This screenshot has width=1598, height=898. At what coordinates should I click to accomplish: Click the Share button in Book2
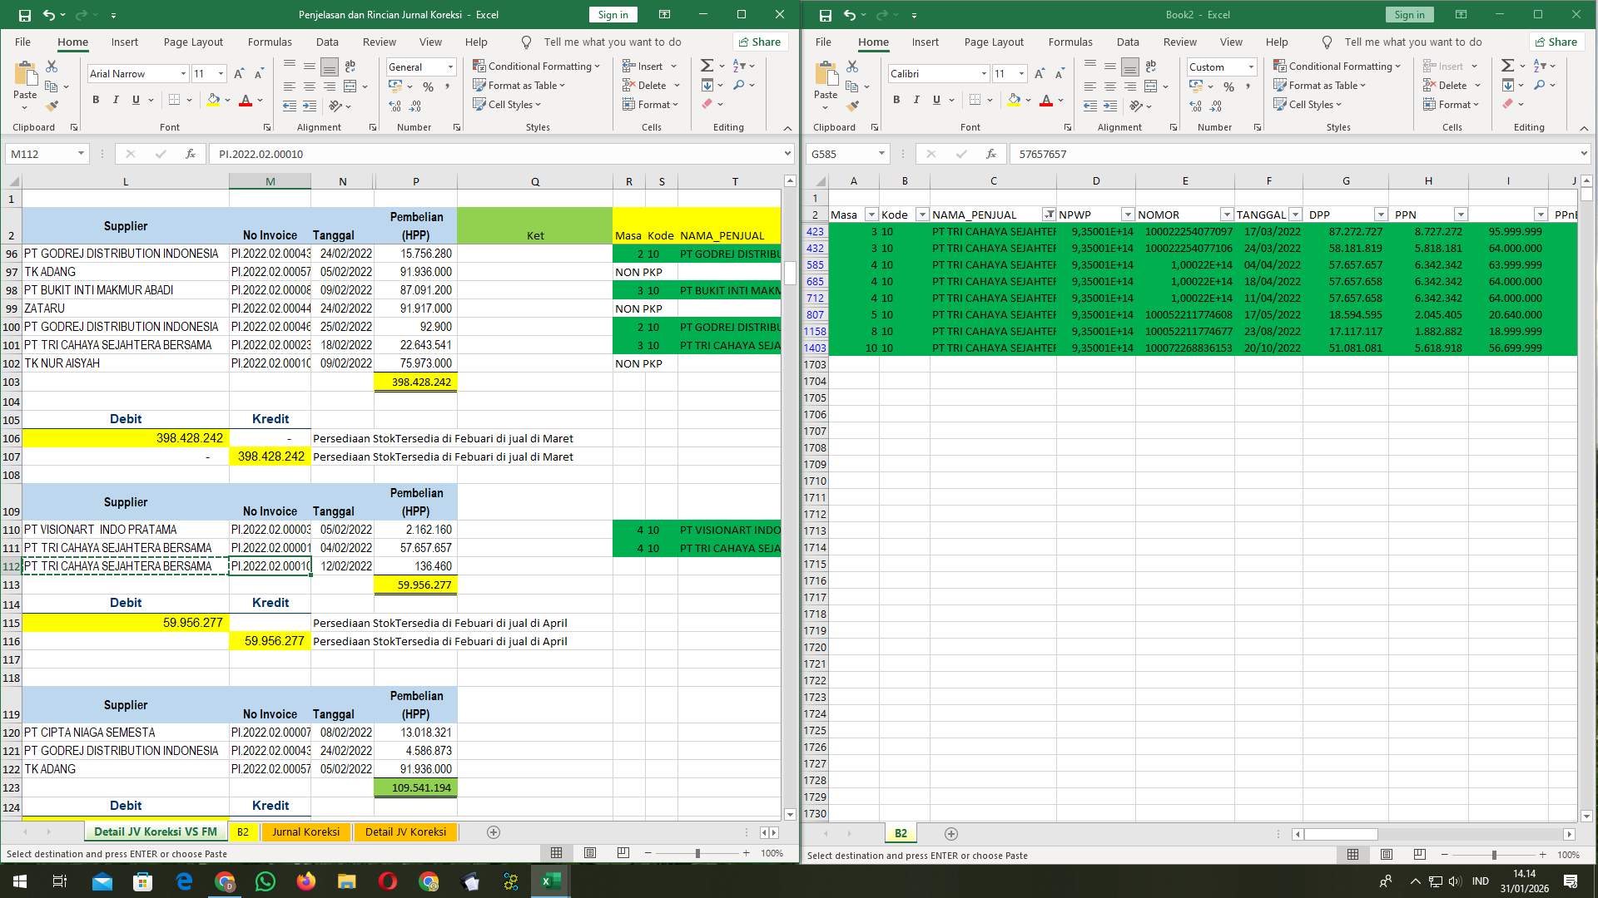[x=1556, y=42]
